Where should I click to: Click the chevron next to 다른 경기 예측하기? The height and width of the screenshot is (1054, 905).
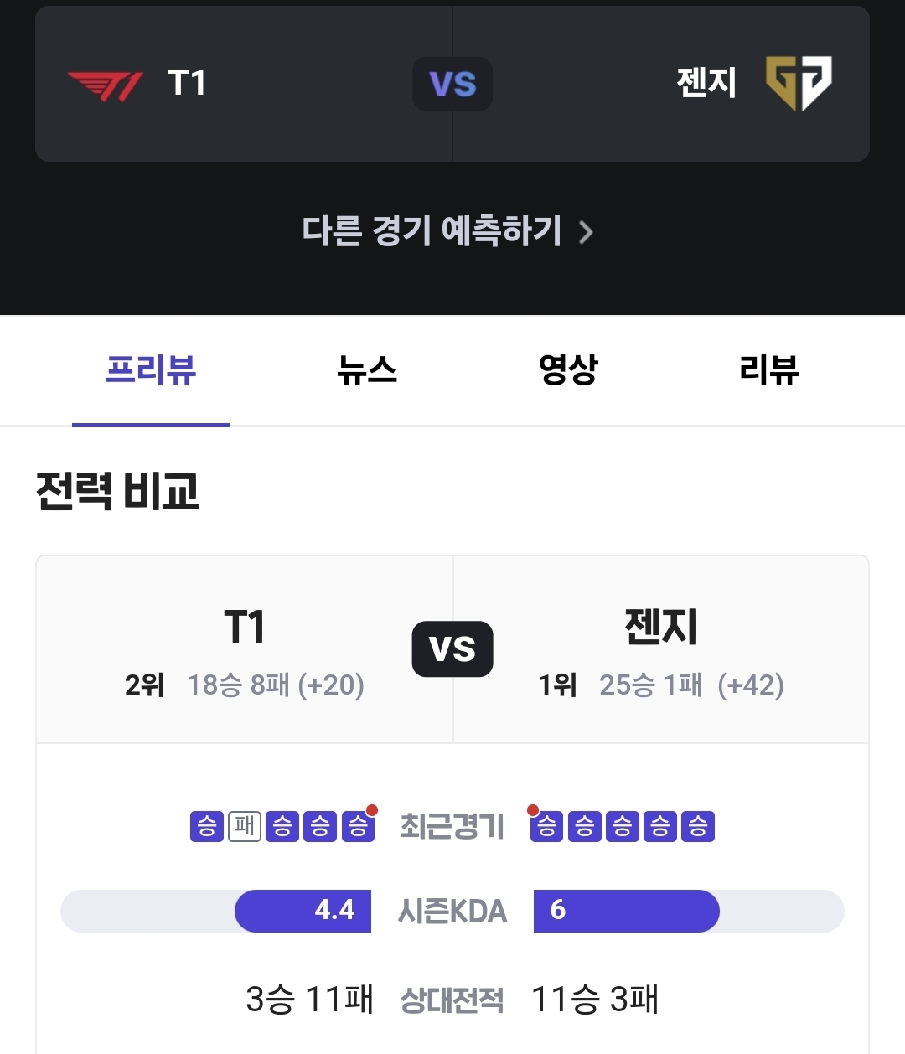pos(587,232)
